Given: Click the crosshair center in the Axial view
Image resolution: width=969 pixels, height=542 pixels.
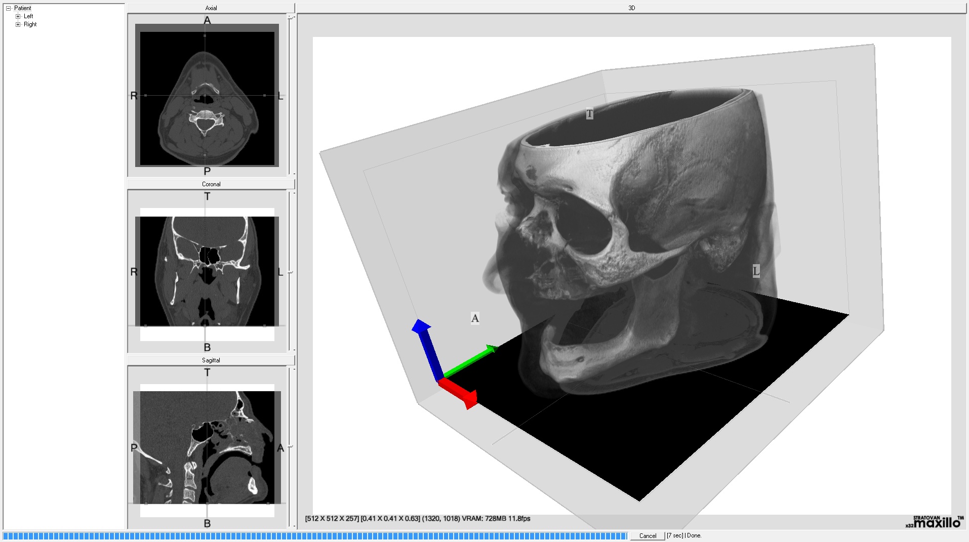Looking at the screenshot, I should click(205, 95).
